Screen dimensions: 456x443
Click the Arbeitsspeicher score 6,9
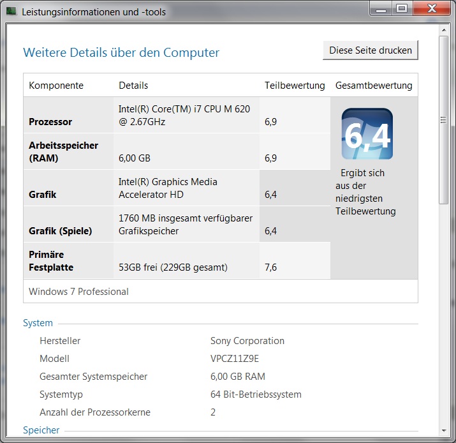click(x=270, y=158)
